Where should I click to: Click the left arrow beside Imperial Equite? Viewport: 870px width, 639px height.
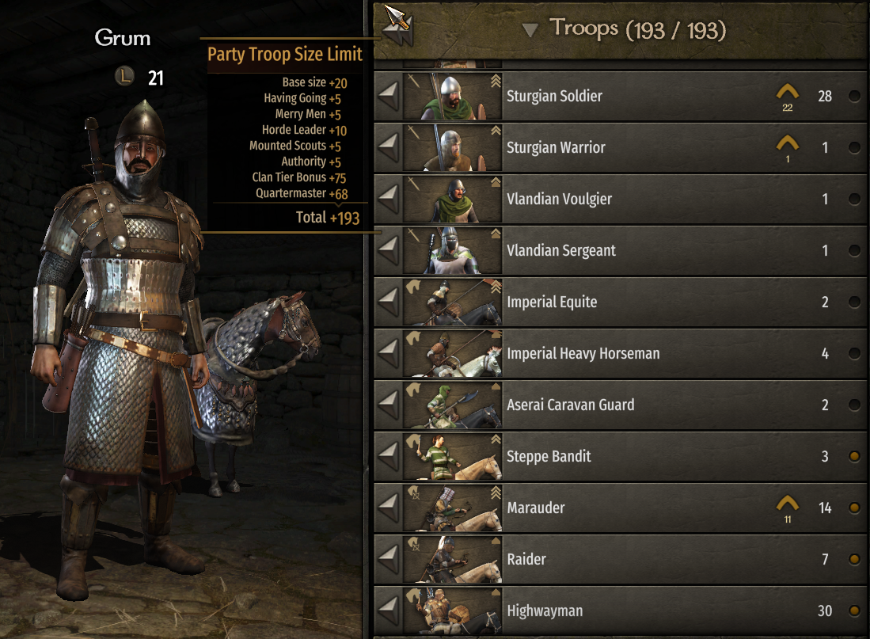point(389,302)
